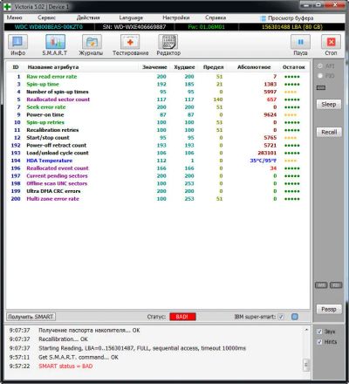Click the Получить SMART button
349x384 pixels.
tap(31, 317)
